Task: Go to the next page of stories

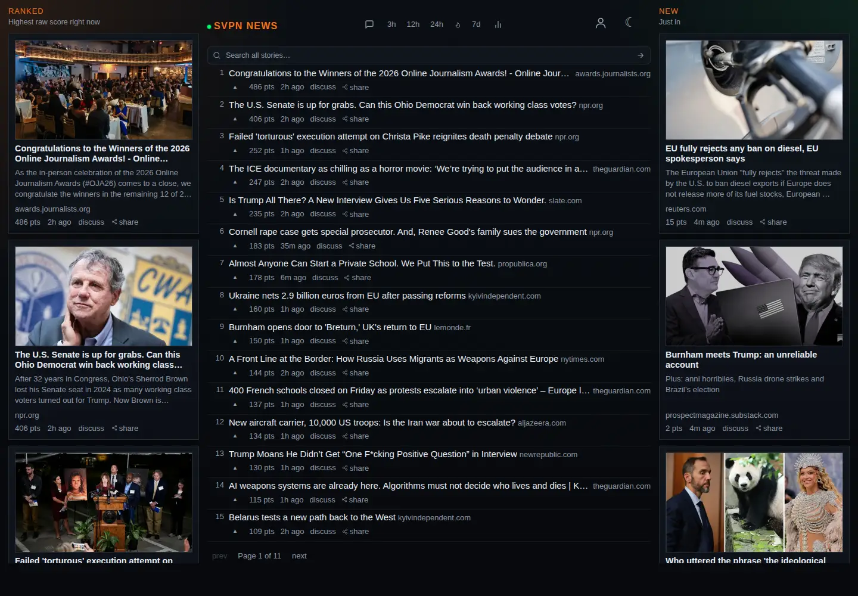Action: click(299, 556)
